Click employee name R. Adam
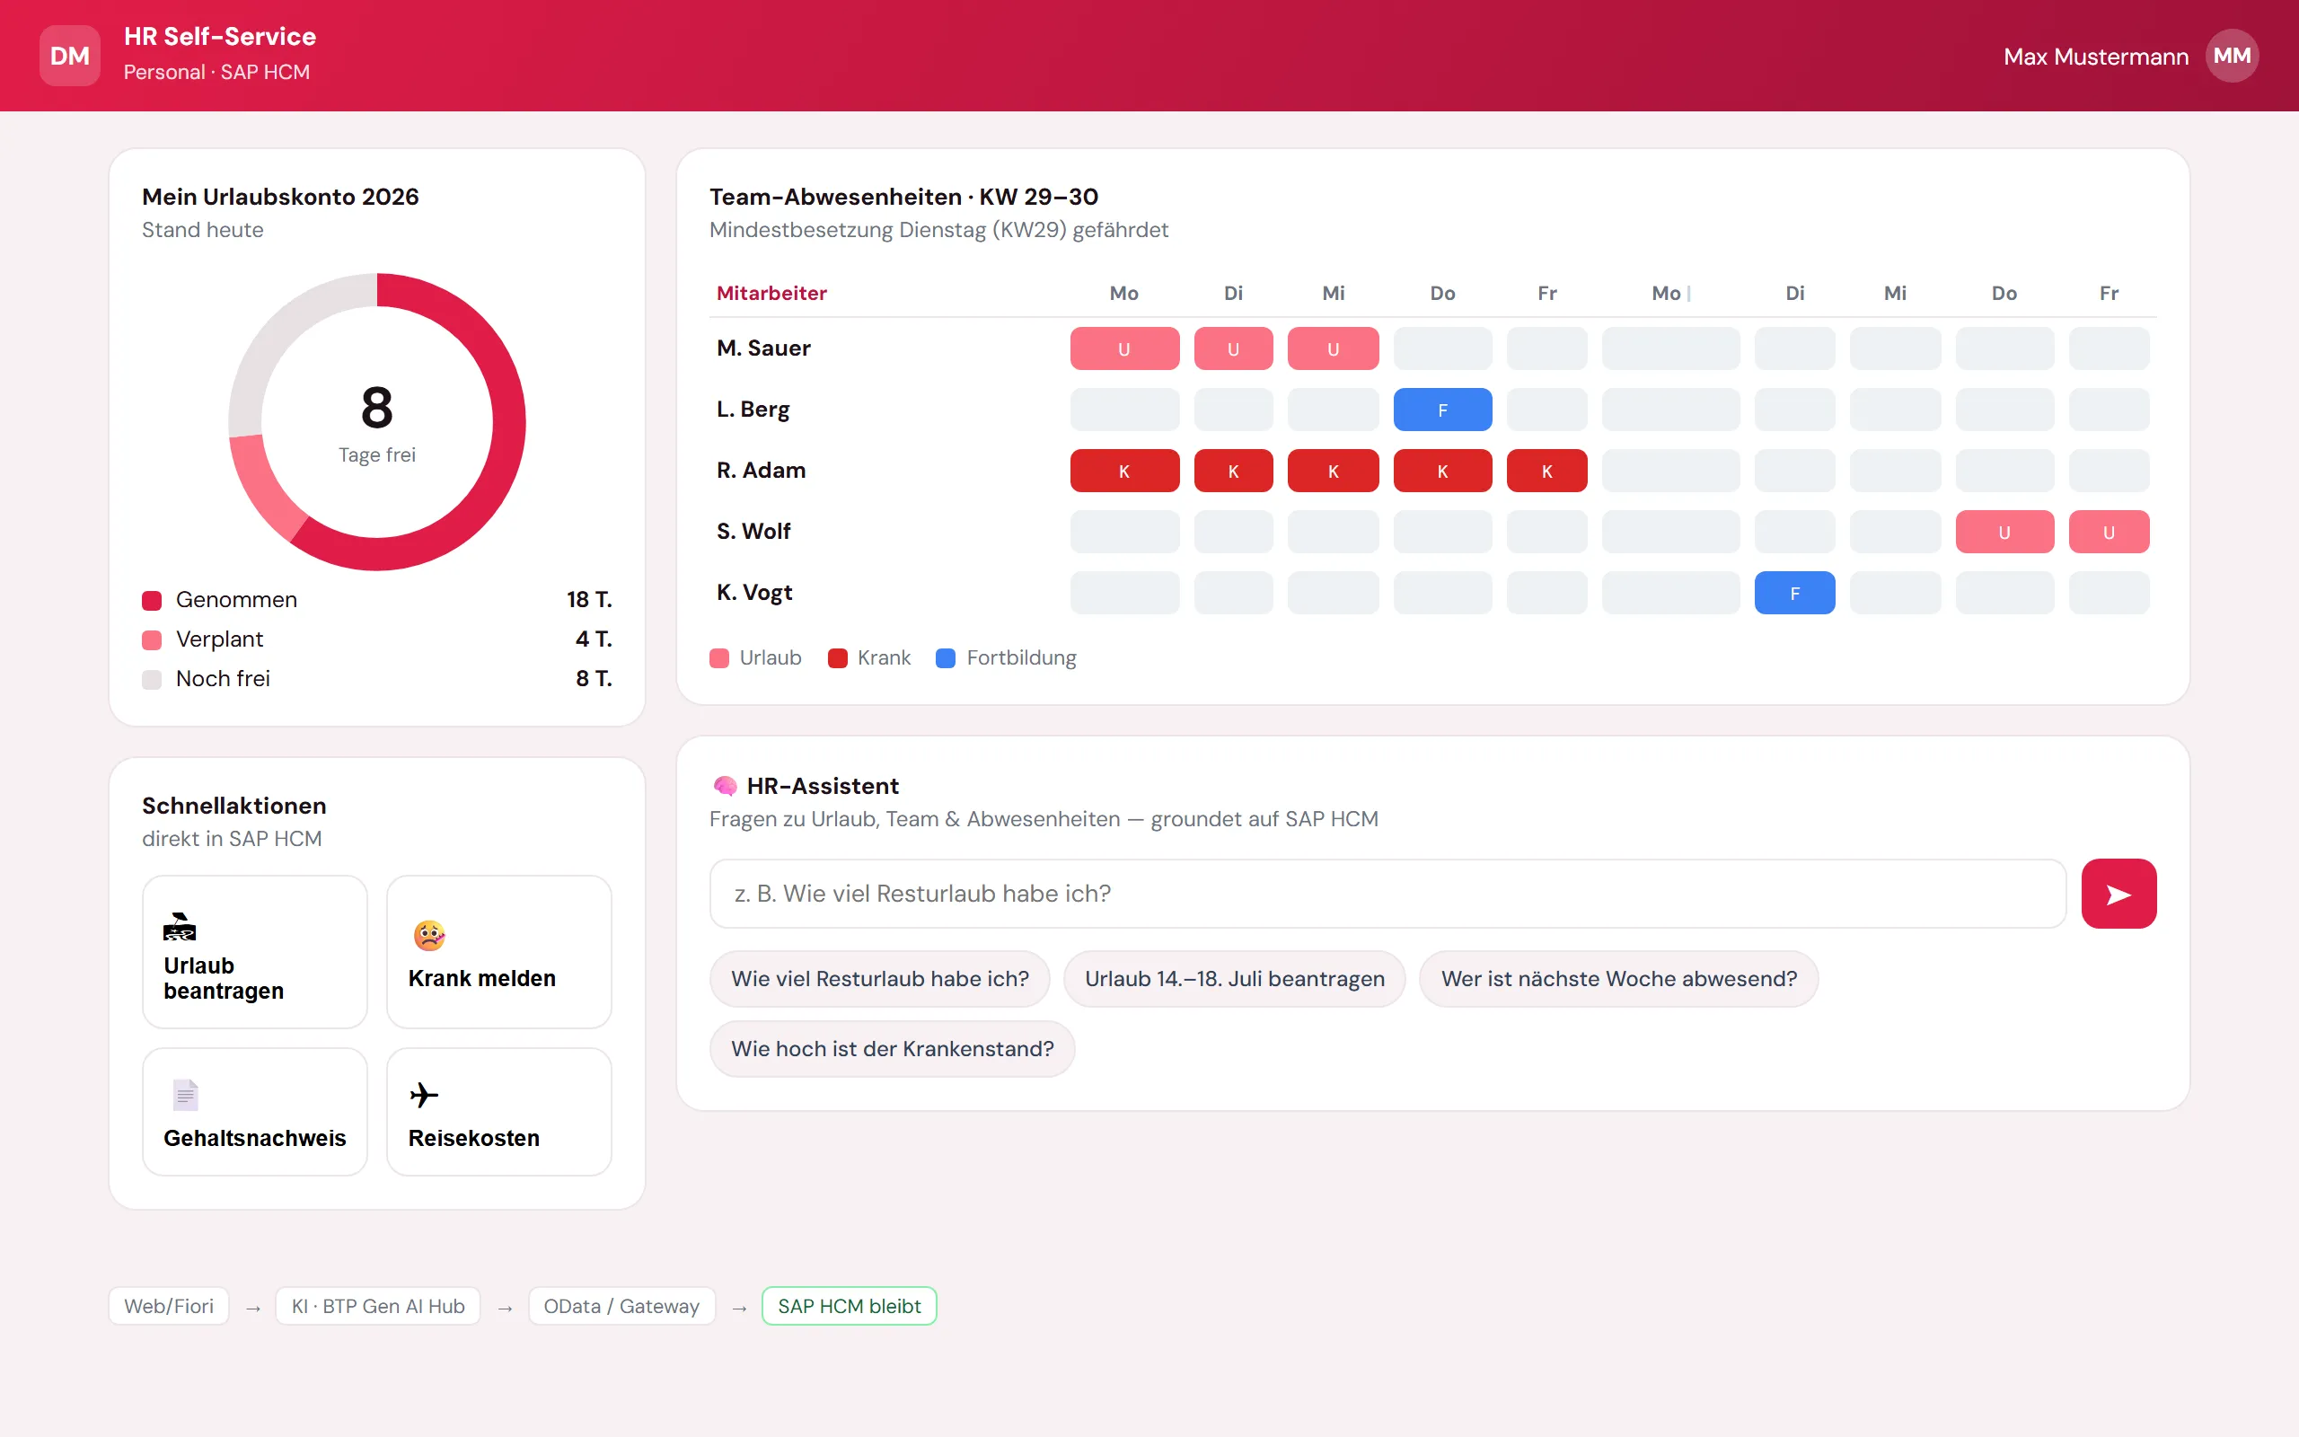Screen dimensions: 2299x1437 point(761,470)
